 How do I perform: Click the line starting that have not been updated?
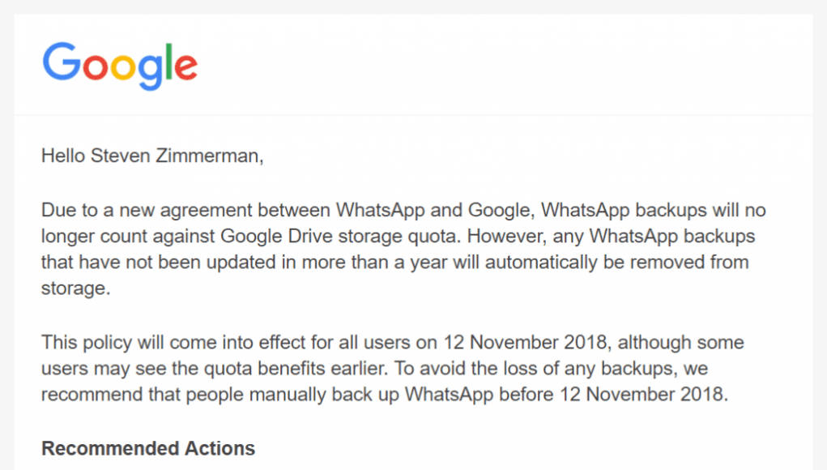tap(395, 263)
